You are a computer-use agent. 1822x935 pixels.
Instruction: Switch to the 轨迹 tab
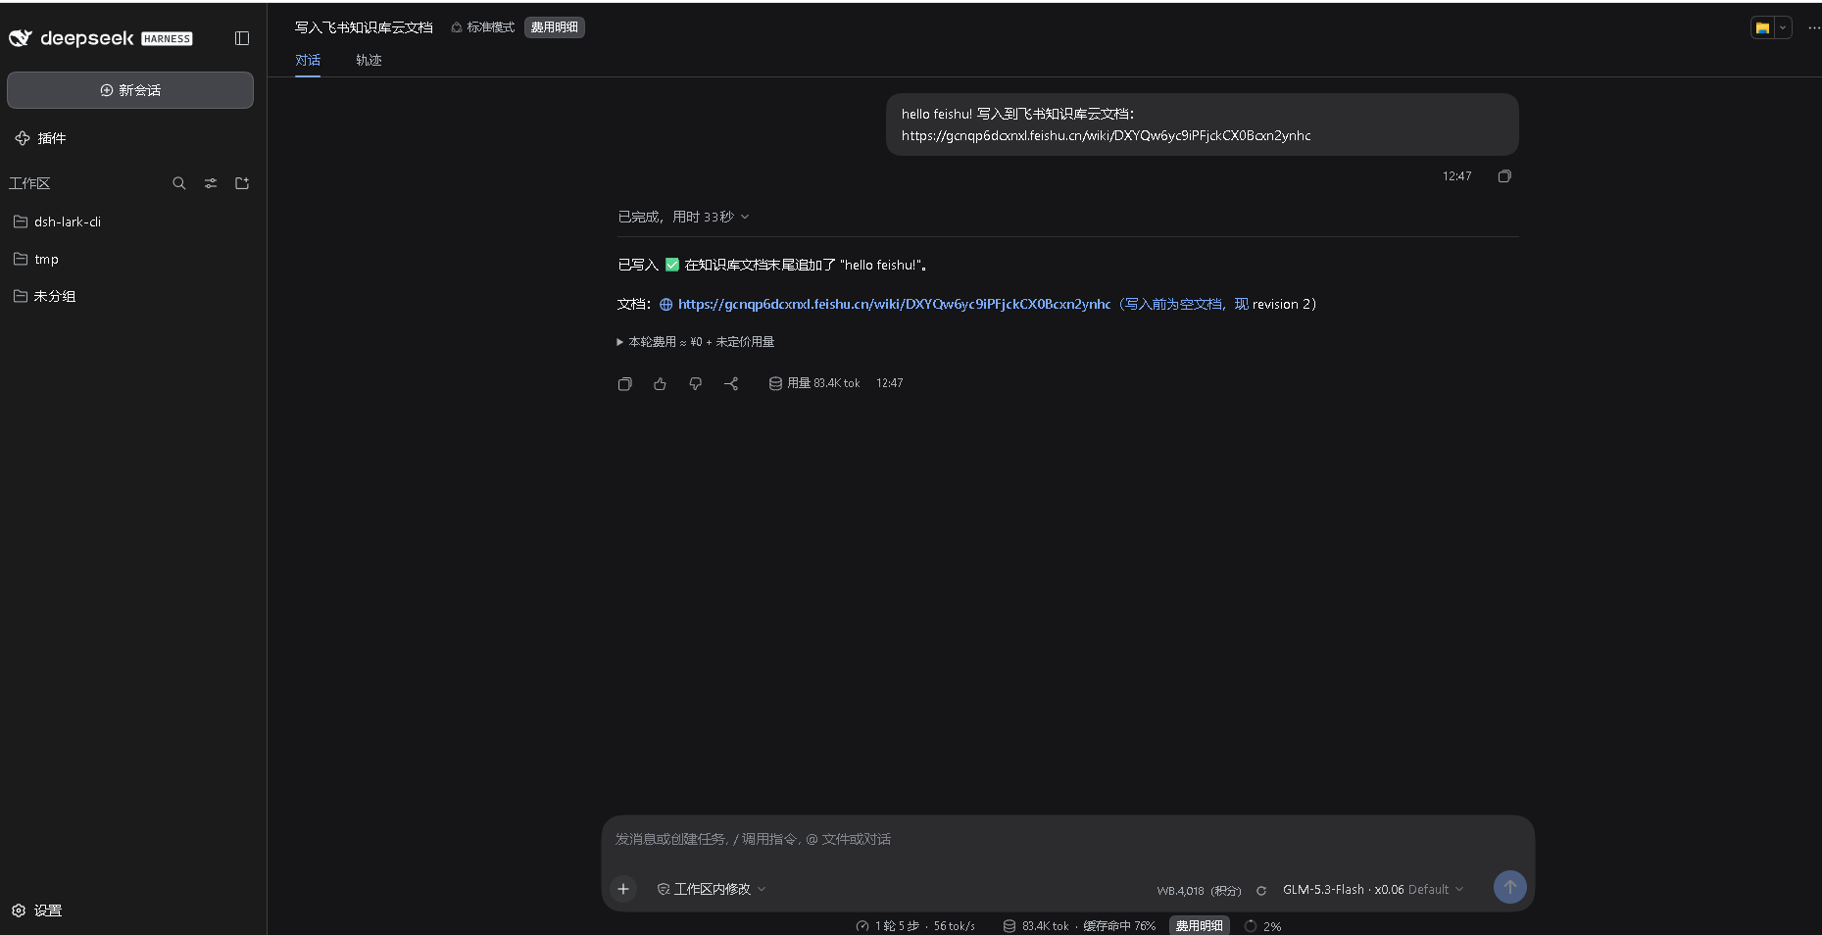tap(369, 60)
